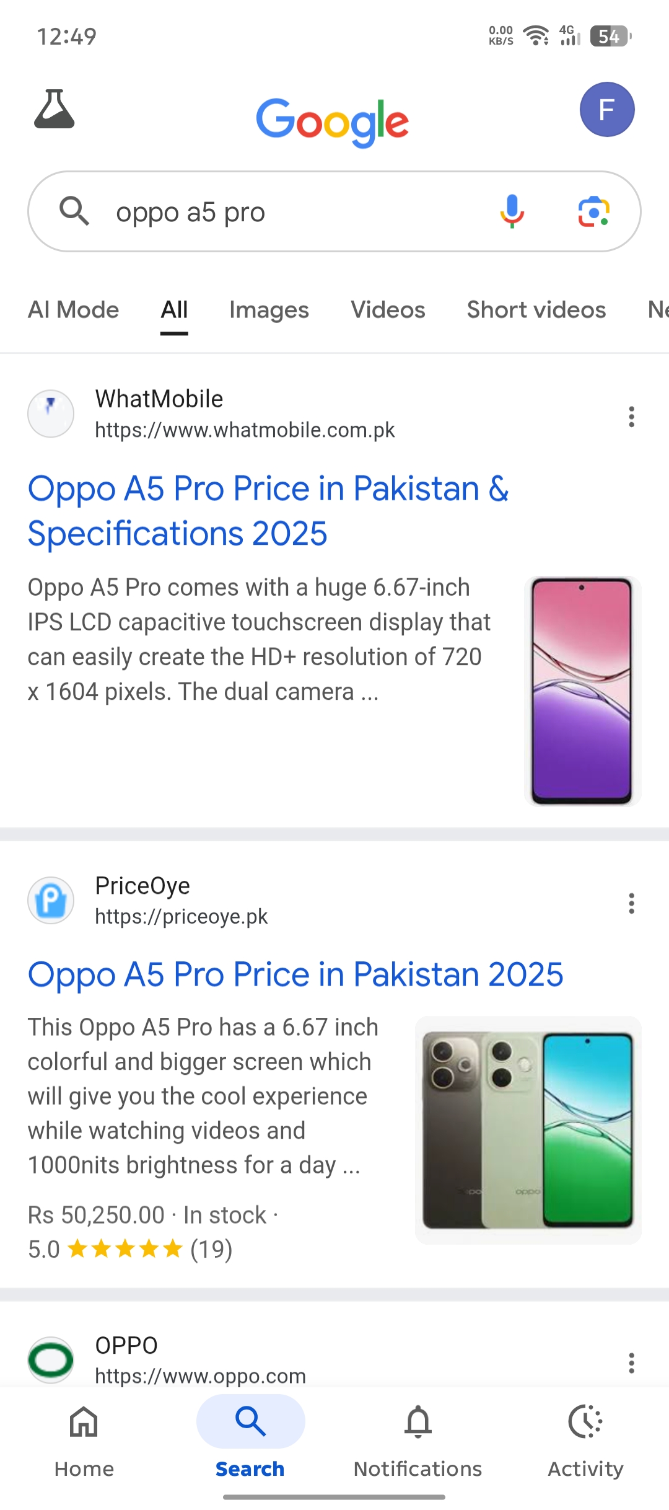Open Google Lens camera icon

coord(594,211)
